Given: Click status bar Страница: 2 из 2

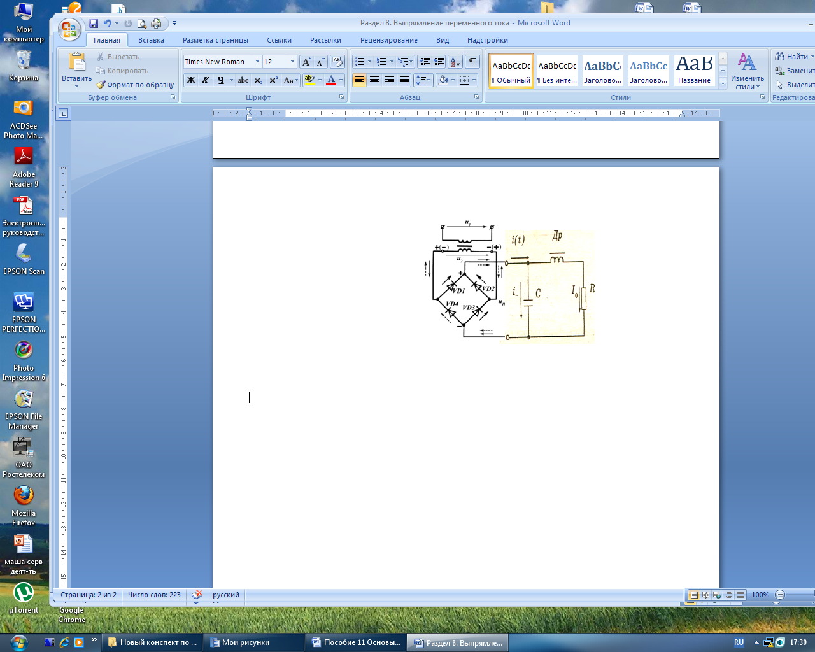Looking at the screenshot, I should (x=89, y=595).
